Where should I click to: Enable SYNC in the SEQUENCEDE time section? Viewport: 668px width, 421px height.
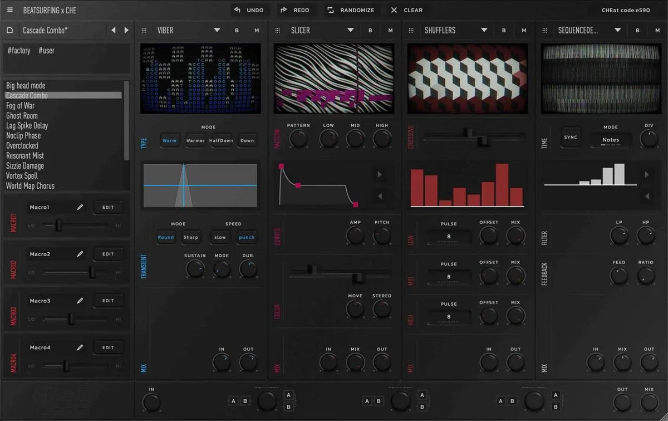[571, 136]
